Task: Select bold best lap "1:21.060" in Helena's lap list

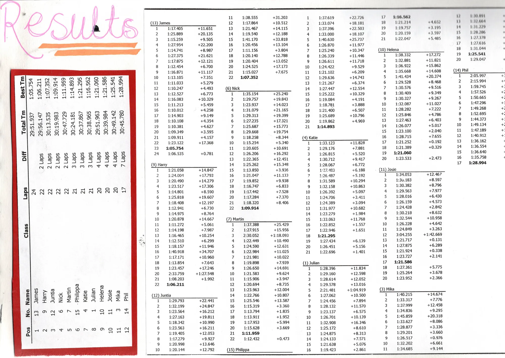Action: click(402, 153)
